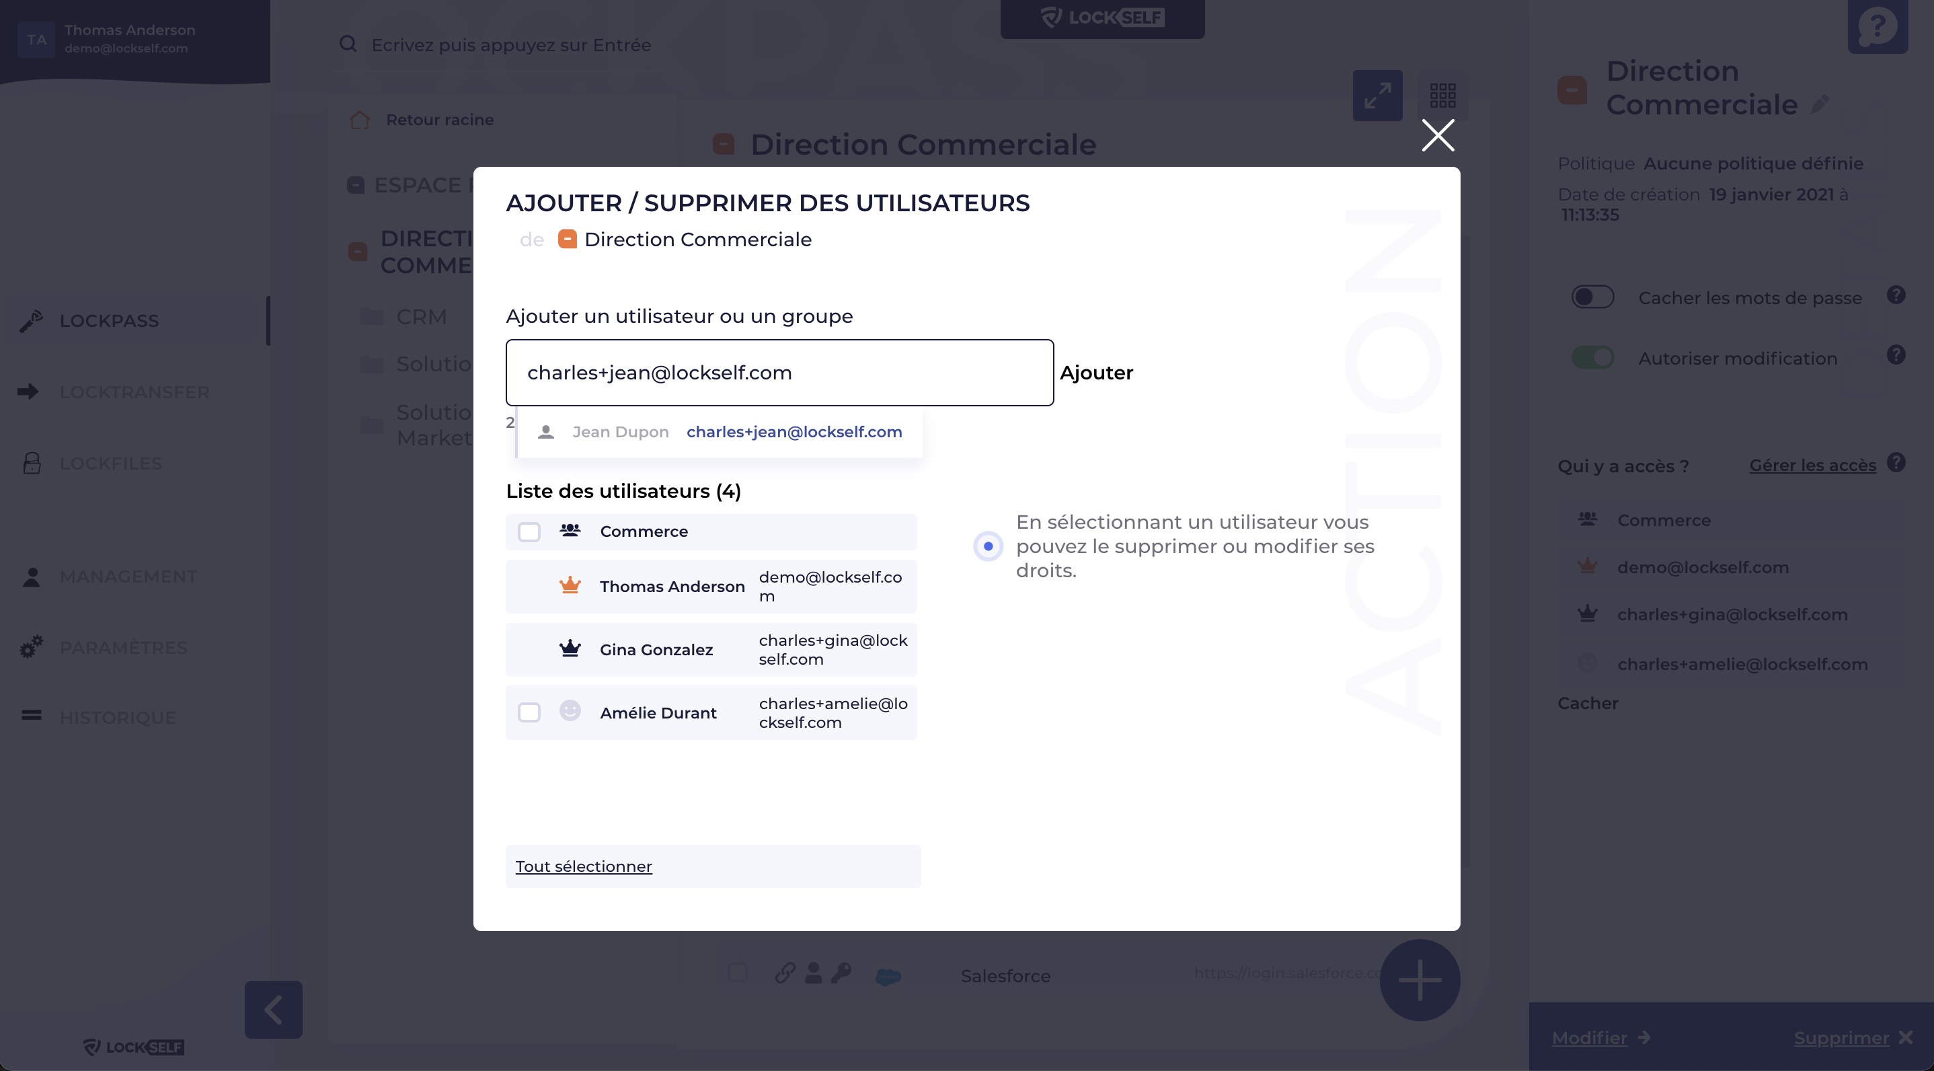Click help icon beside Cacher les mots de passe
The width and height of the screenshot is (1934, 1071).
coord(1896,295)
